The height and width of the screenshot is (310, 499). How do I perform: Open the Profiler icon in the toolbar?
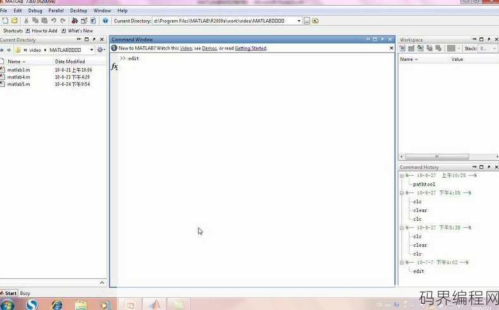pyautogui.click(x=93, y=21)
